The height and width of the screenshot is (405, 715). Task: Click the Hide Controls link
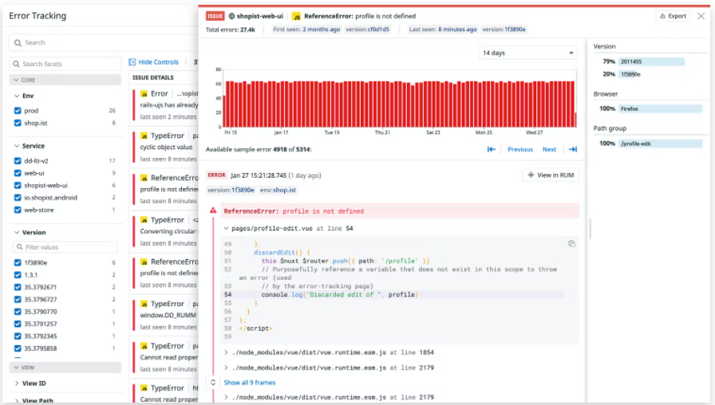pyautogui.click(x=158, y=62)
